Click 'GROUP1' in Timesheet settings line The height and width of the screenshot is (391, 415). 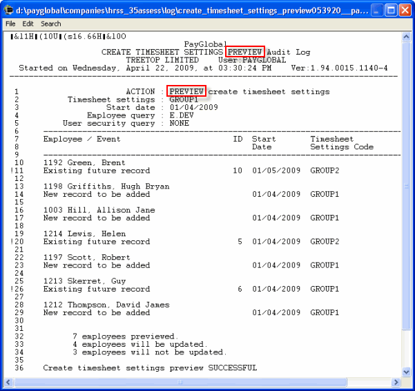(184, 99)
